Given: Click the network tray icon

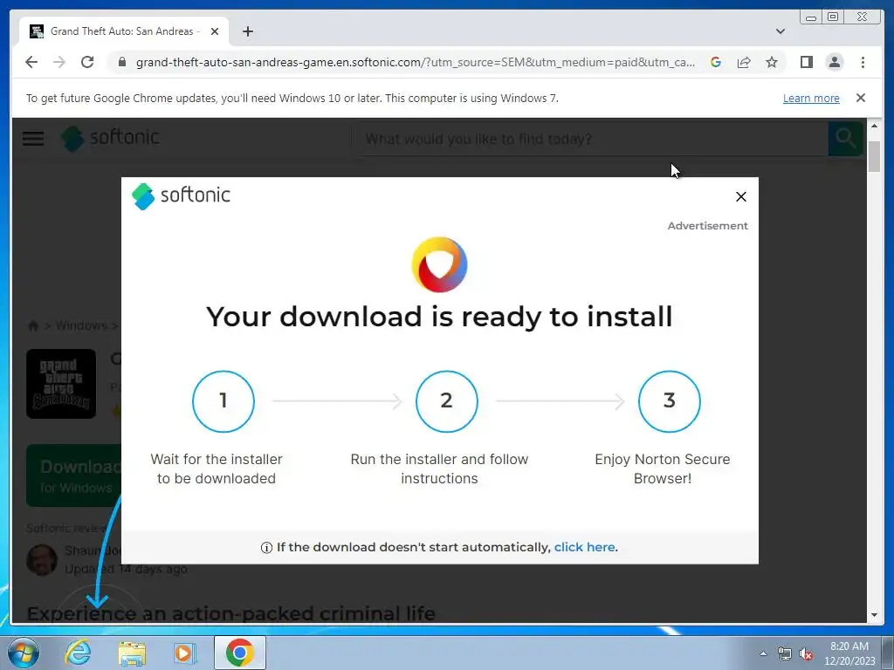Looking at the screenshot, I should 785,653.
